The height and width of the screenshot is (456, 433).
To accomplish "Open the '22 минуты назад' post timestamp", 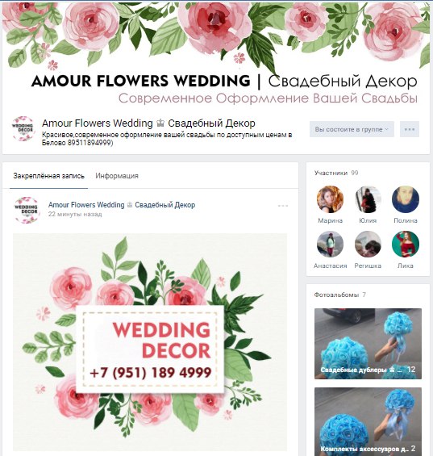I will click(x=75, y=215).
